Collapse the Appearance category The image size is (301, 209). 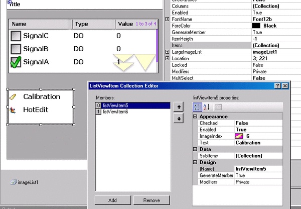point(196,117)
